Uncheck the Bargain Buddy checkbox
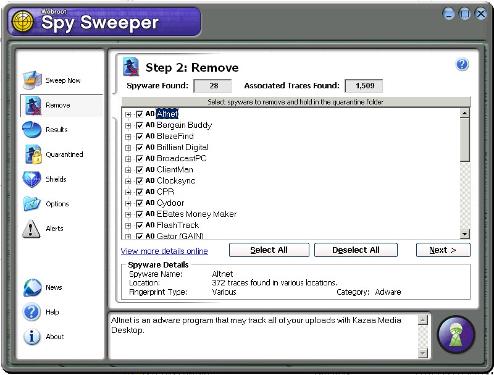The image size is (494, 375). coord(140,125)
